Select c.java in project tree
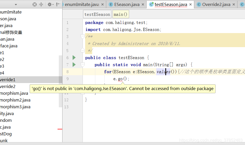 5,127
